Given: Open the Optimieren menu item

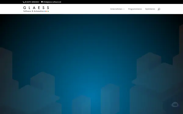Looking at the screenshot, I should 150,9.
